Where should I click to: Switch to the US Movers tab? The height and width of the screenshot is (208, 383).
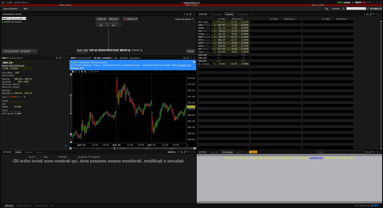[242, 14]
